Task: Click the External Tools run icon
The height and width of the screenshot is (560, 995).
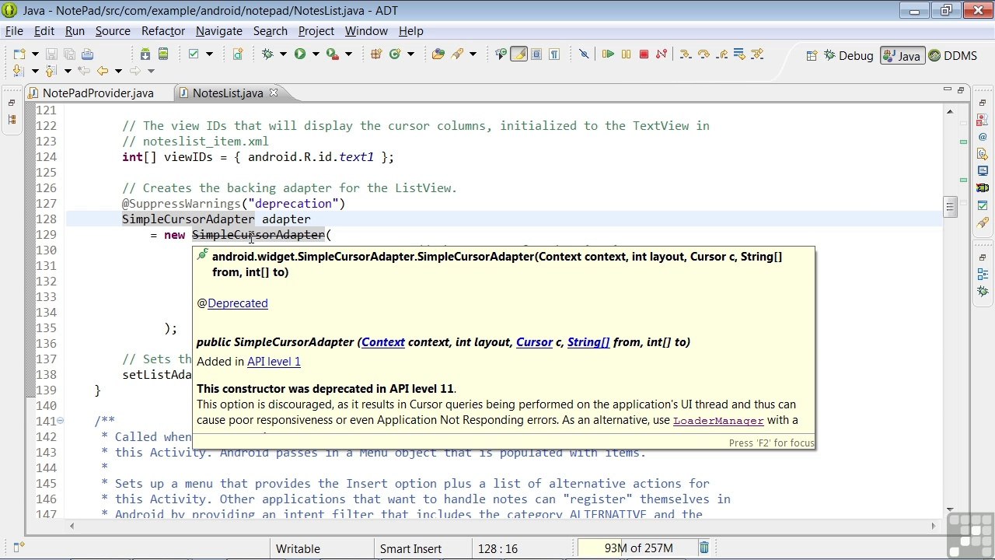Action: 333,54
